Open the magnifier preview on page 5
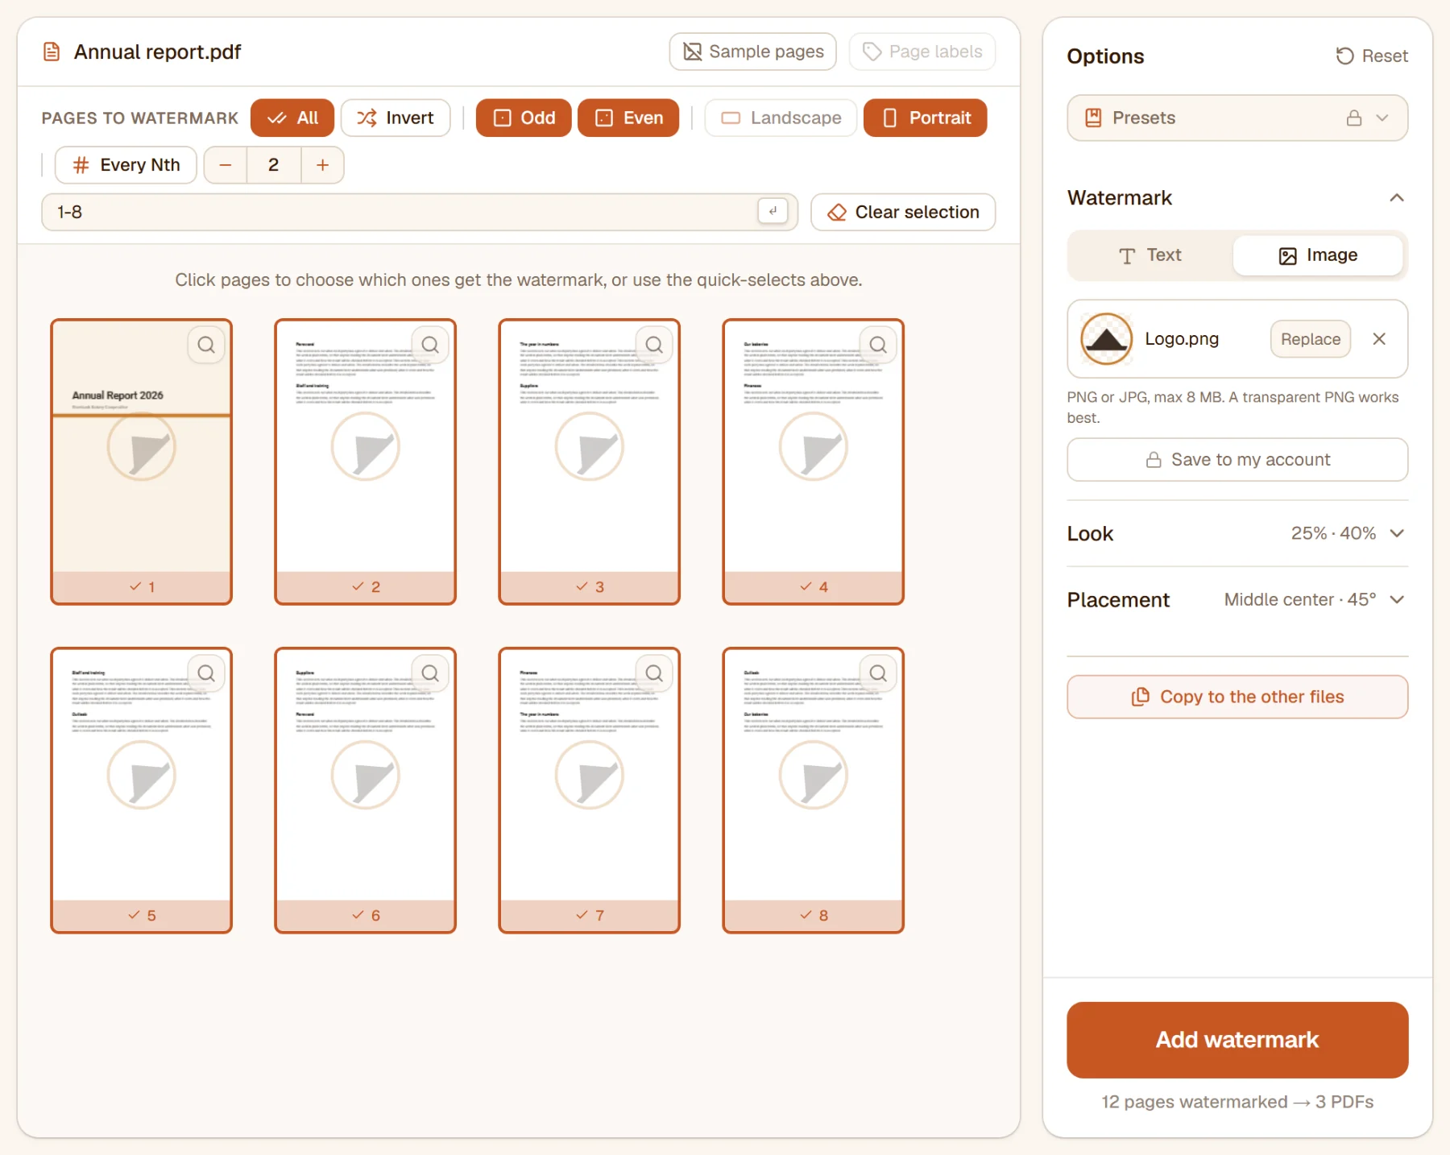 tap(206, 673)
